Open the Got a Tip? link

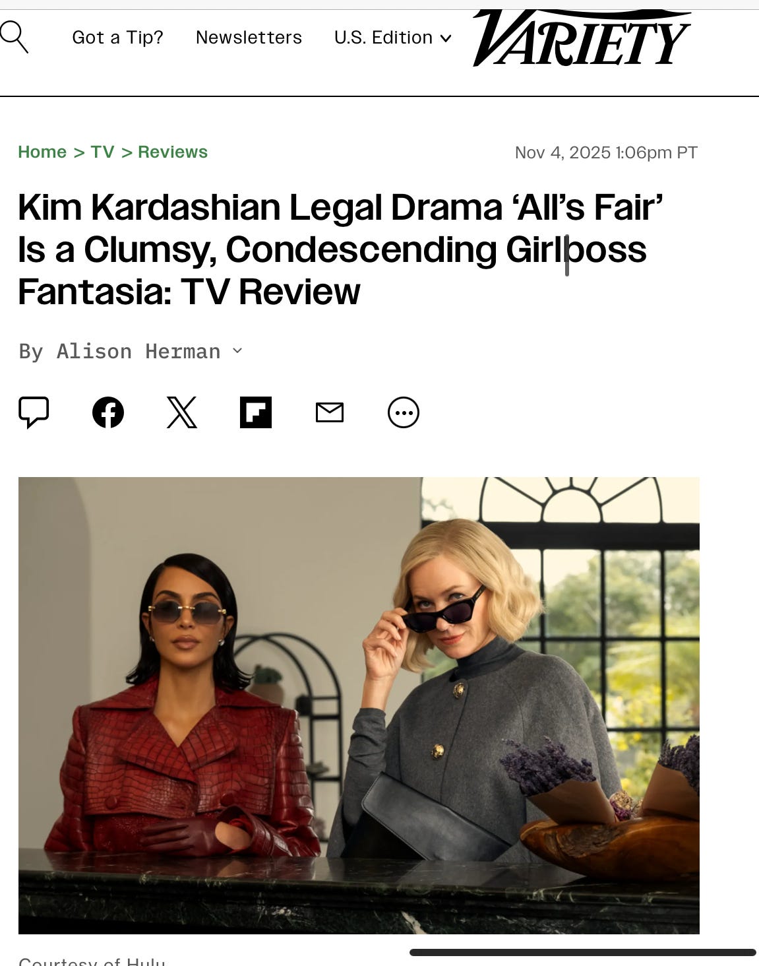(117, 38)
